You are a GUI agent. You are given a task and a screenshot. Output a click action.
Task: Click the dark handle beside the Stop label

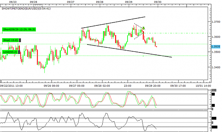click(x=20, y=40)
